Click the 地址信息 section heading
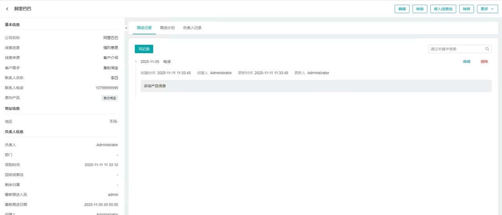This screenshot has width=502, height=215. pyautogui.click(x=12, y=108)
